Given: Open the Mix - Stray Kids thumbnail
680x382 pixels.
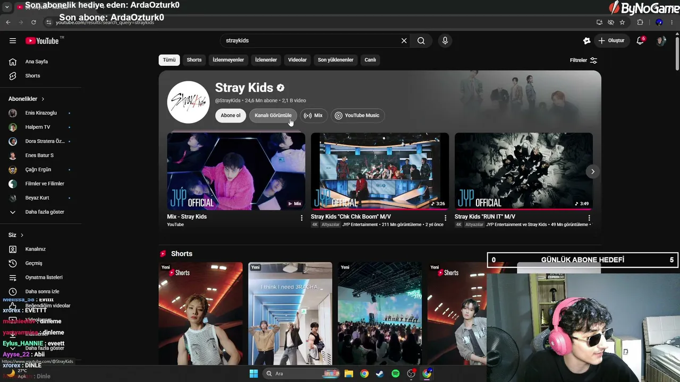Looking at the screenshot, I should pyautogui.click(x=236, y=171).
